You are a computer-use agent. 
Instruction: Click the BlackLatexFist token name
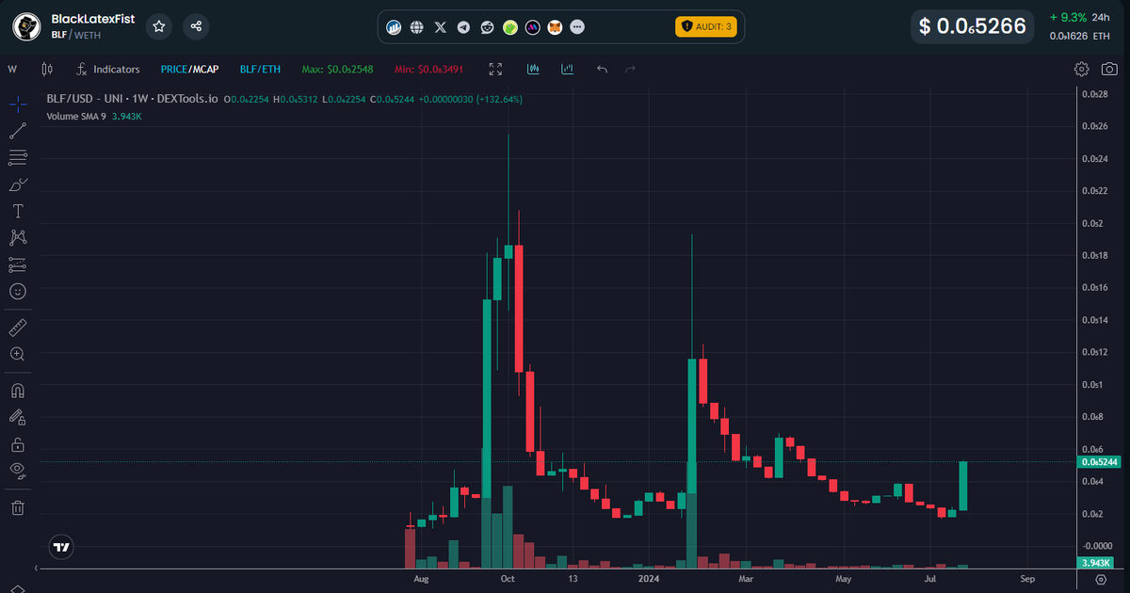92,18
